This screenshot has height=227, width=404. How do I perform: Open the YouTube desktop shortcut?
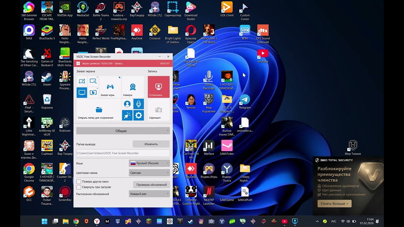tap(263, 56)
